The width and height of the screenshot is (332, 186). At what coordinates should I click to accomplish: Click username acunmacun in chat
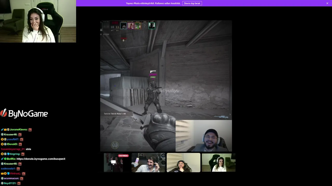coord(11,179)
